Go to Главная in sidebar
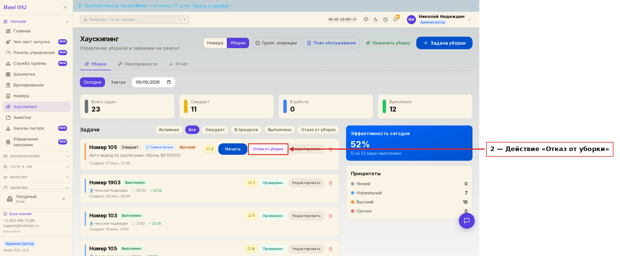620x256 pixels. [x=36, y=31]
